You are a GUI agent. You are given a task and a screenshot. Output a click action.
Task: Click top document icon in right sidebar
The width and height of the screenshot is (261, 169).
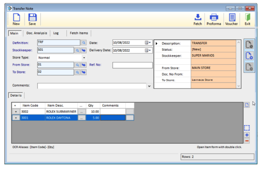pyautogui.click(x=249, y=44)
